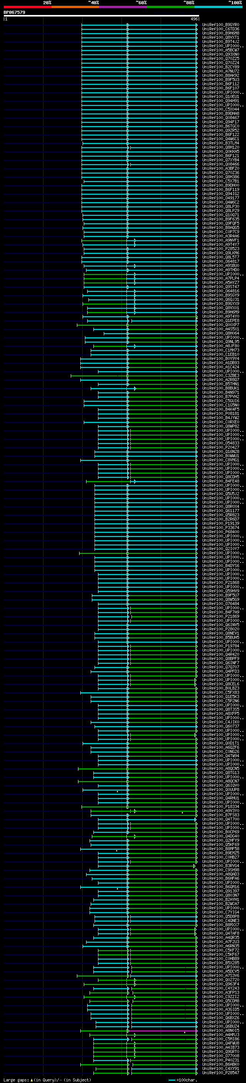
Task: Select the UniRef100_A3BFZ0 label
Action: (221, 168)
